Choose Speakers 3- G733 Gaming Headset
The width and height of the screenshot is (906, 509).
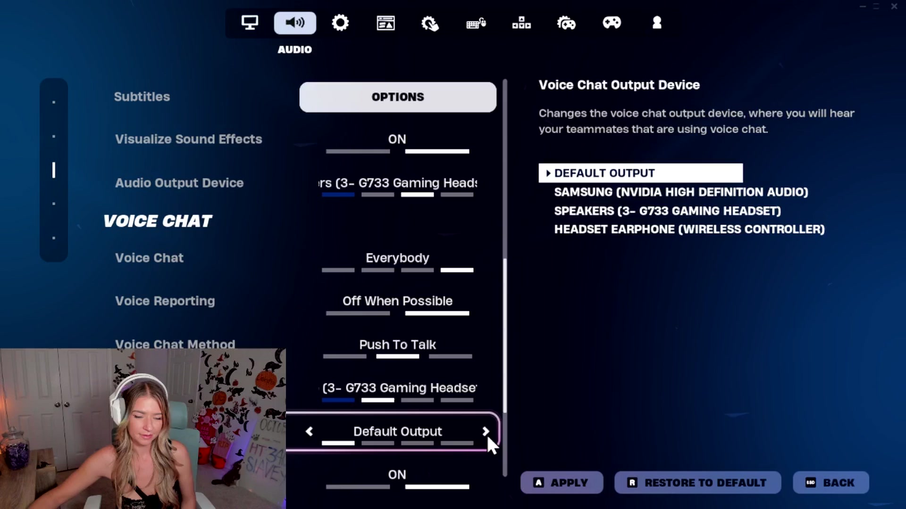click(x=667, y=211)
